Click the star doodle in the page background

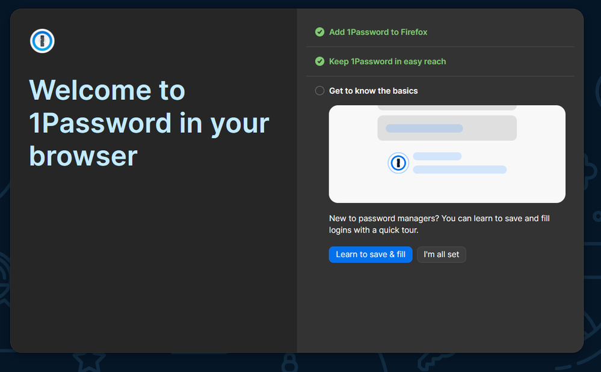pyautogui.click(x=89, y=360)
